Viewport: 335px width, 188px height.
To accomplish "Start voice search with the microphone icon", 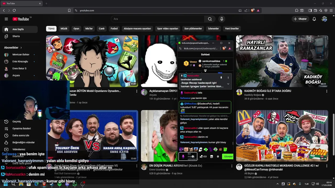I will pyautogui.click(x=222, y=19).
